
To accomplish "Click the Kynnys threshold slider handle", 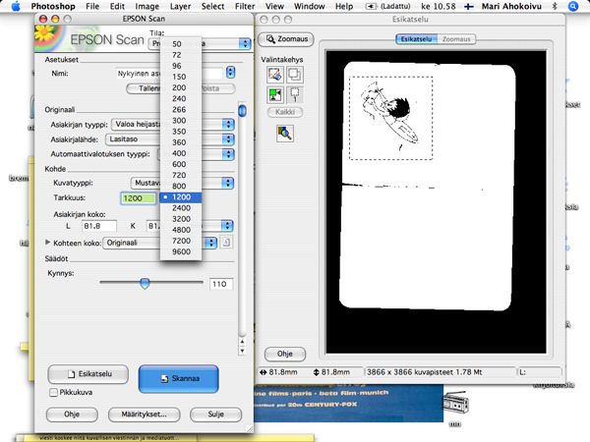I will [145, 283].
